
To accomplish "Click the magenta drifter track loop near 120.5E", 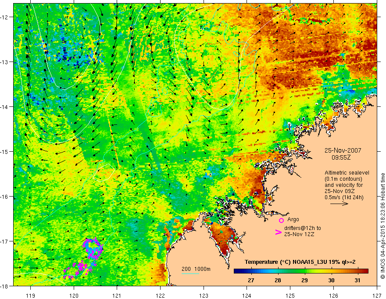I will tap(93, 248).
